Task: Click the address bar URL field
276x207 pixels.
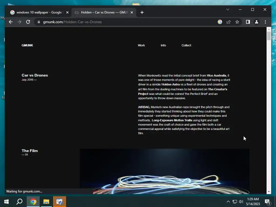Action: pos(127,22)
